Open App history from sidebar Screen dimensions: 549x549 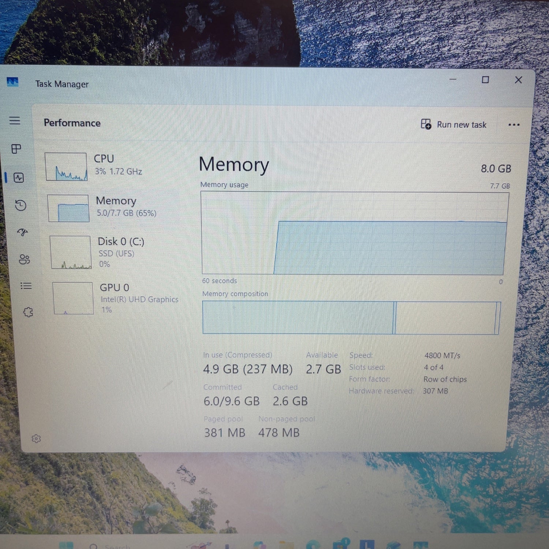[20, 205]
